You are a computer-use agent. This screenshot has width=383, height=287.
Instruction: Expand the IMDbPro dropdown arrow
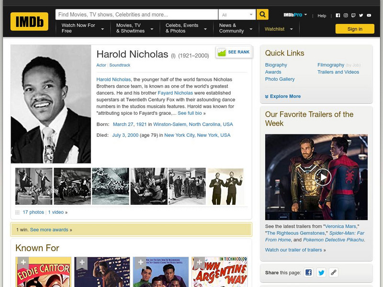click(305, 15)
